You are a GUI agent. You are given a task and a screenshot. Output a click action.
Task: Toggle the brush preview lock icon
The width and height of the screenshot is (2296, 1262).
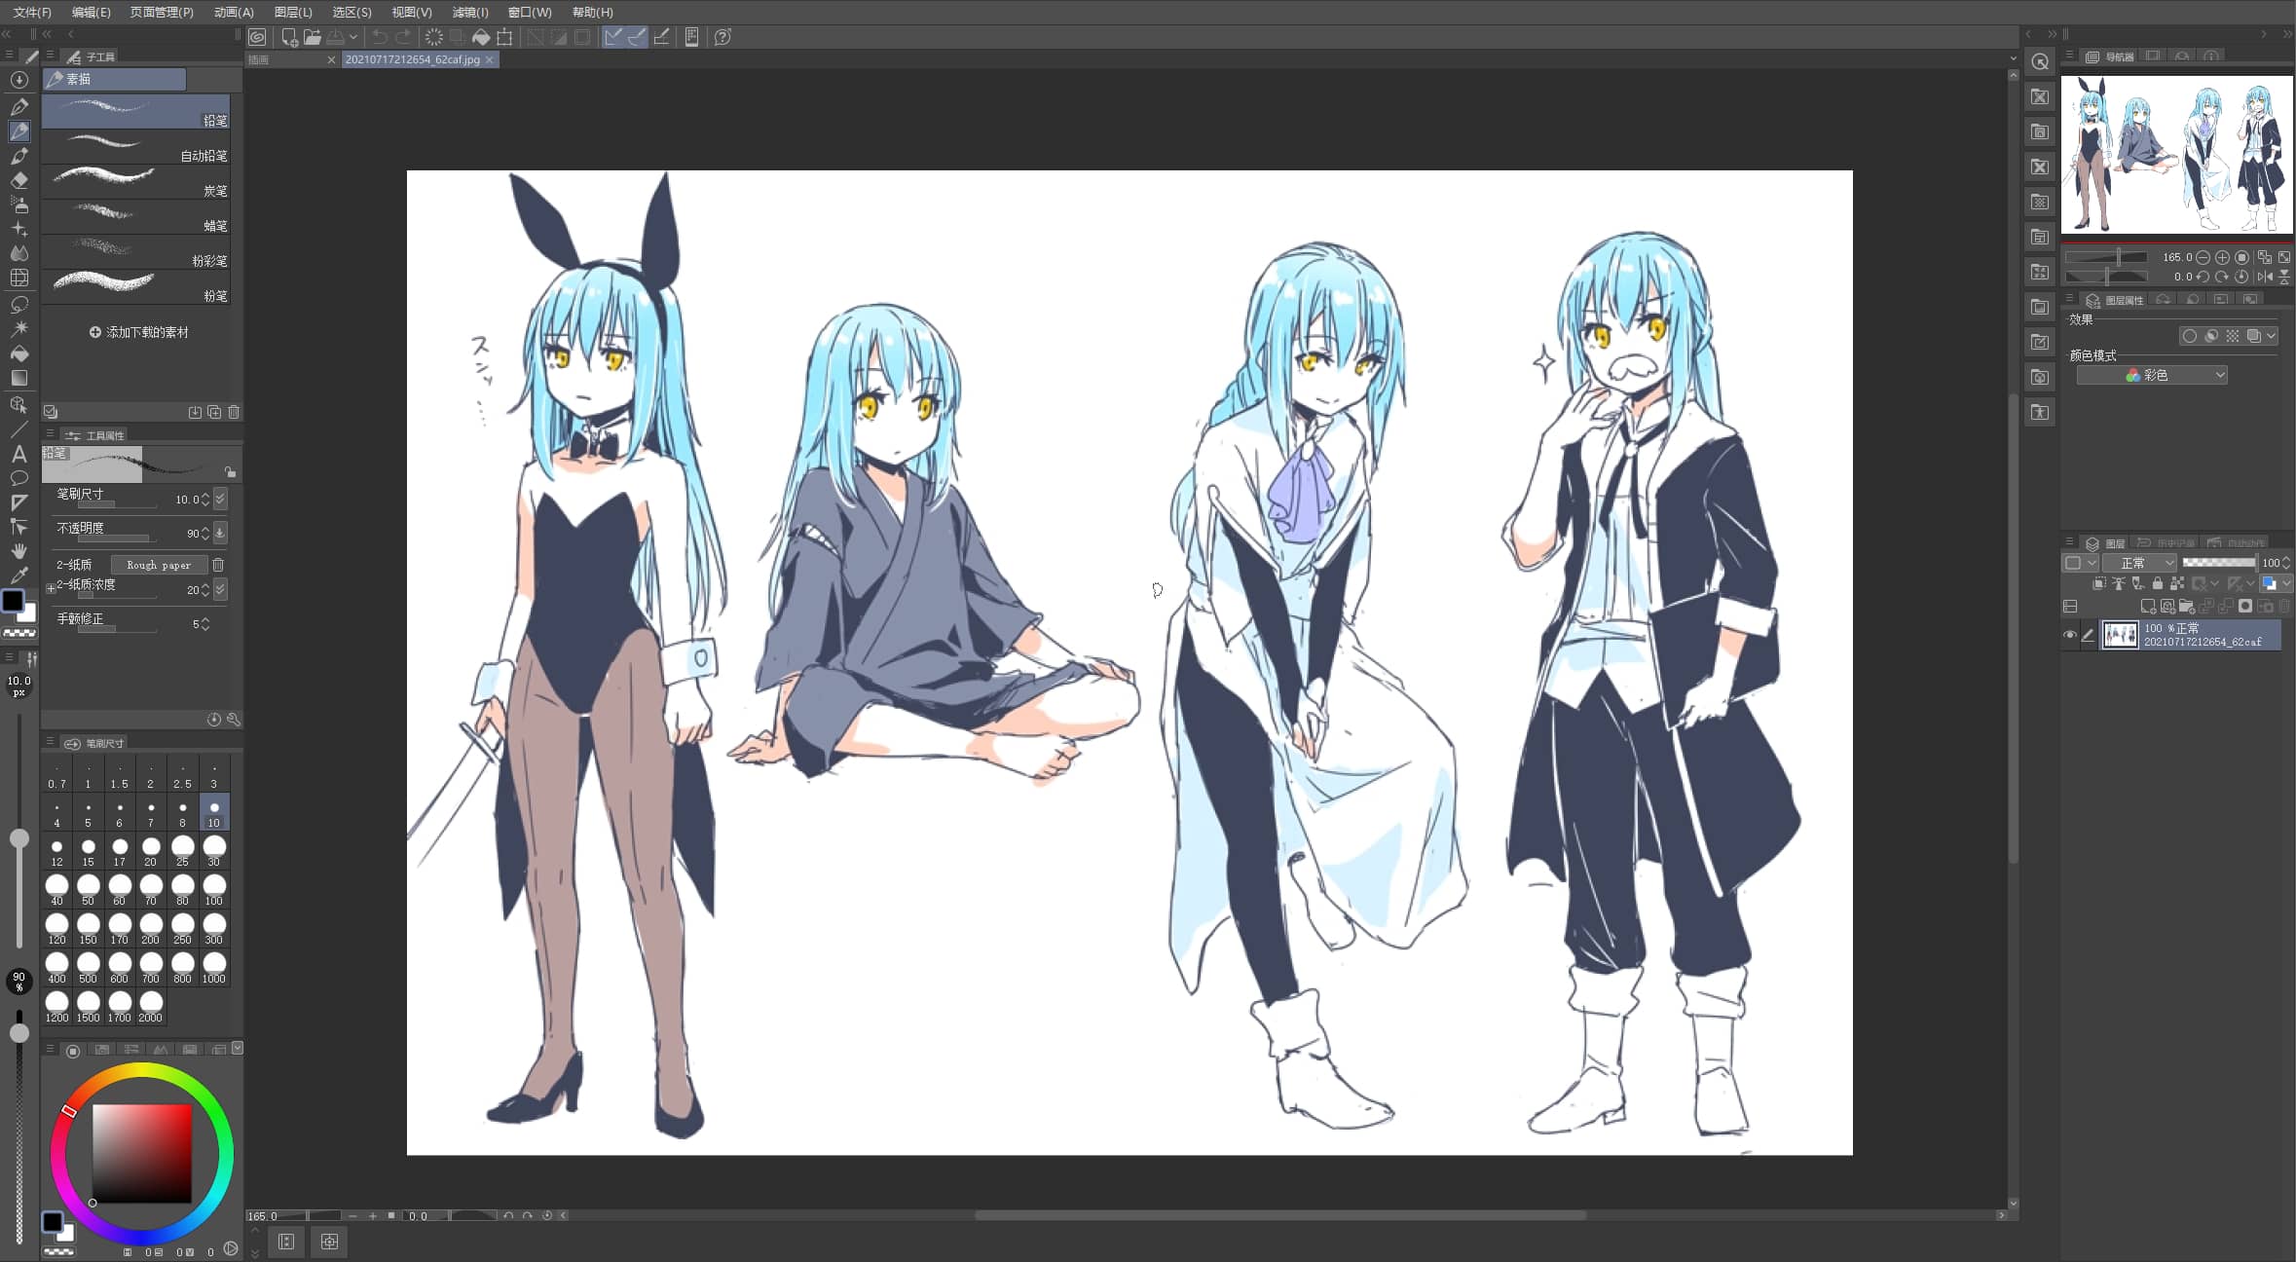coord(230,471)
